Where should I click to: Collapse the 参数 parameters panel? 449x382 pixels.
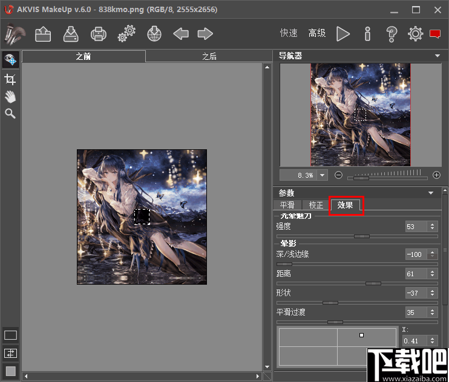coord(431,193)
